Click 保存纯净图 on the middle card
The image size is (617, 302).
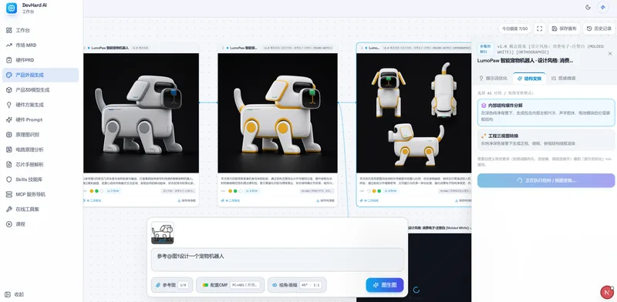[325, 200]
